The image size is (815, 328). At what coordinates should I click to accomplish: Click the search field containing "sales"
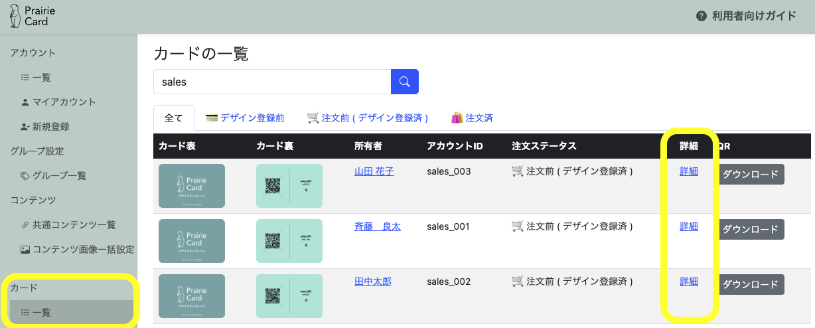(272, 82)
